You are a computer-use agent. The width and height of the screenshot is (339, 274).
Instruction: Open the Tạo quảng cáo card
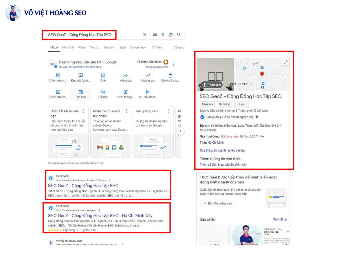pyautogui.click(x=153, y=132)
